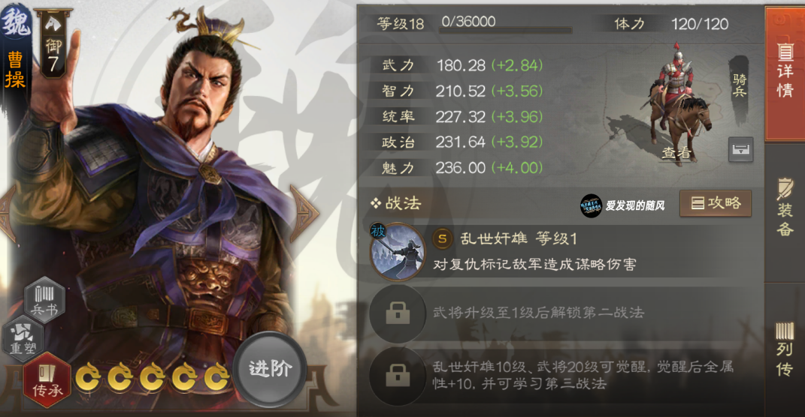Open the 兵书 hexagon icon
This screenshot has height=417, width=805.
[x=44, y=299]
